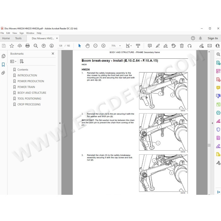
Task: Open the File menu
Action: [2, 33]
